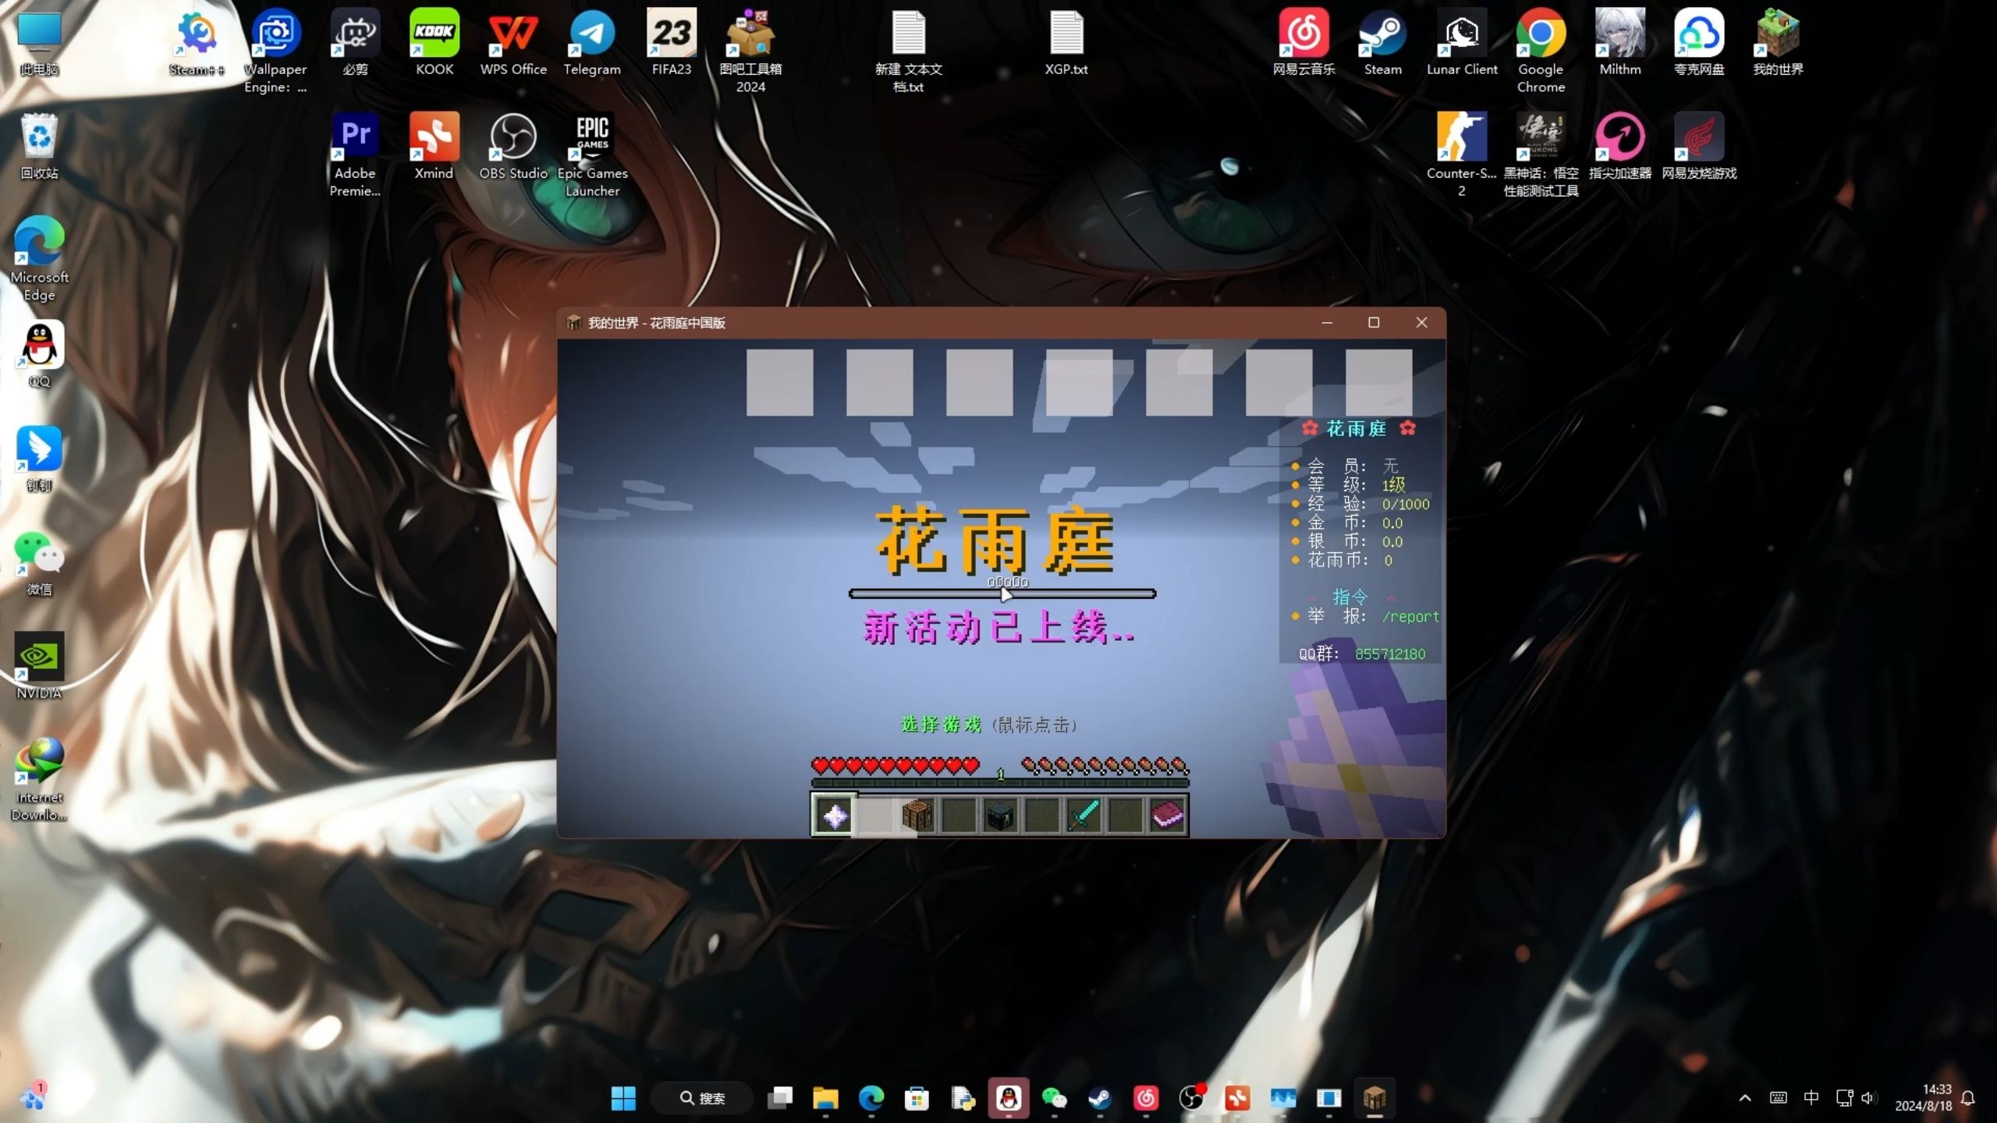Open Microsoft Store from taskbar
This screenshot has height=1123, width=1997.
tap(917, 1098)
